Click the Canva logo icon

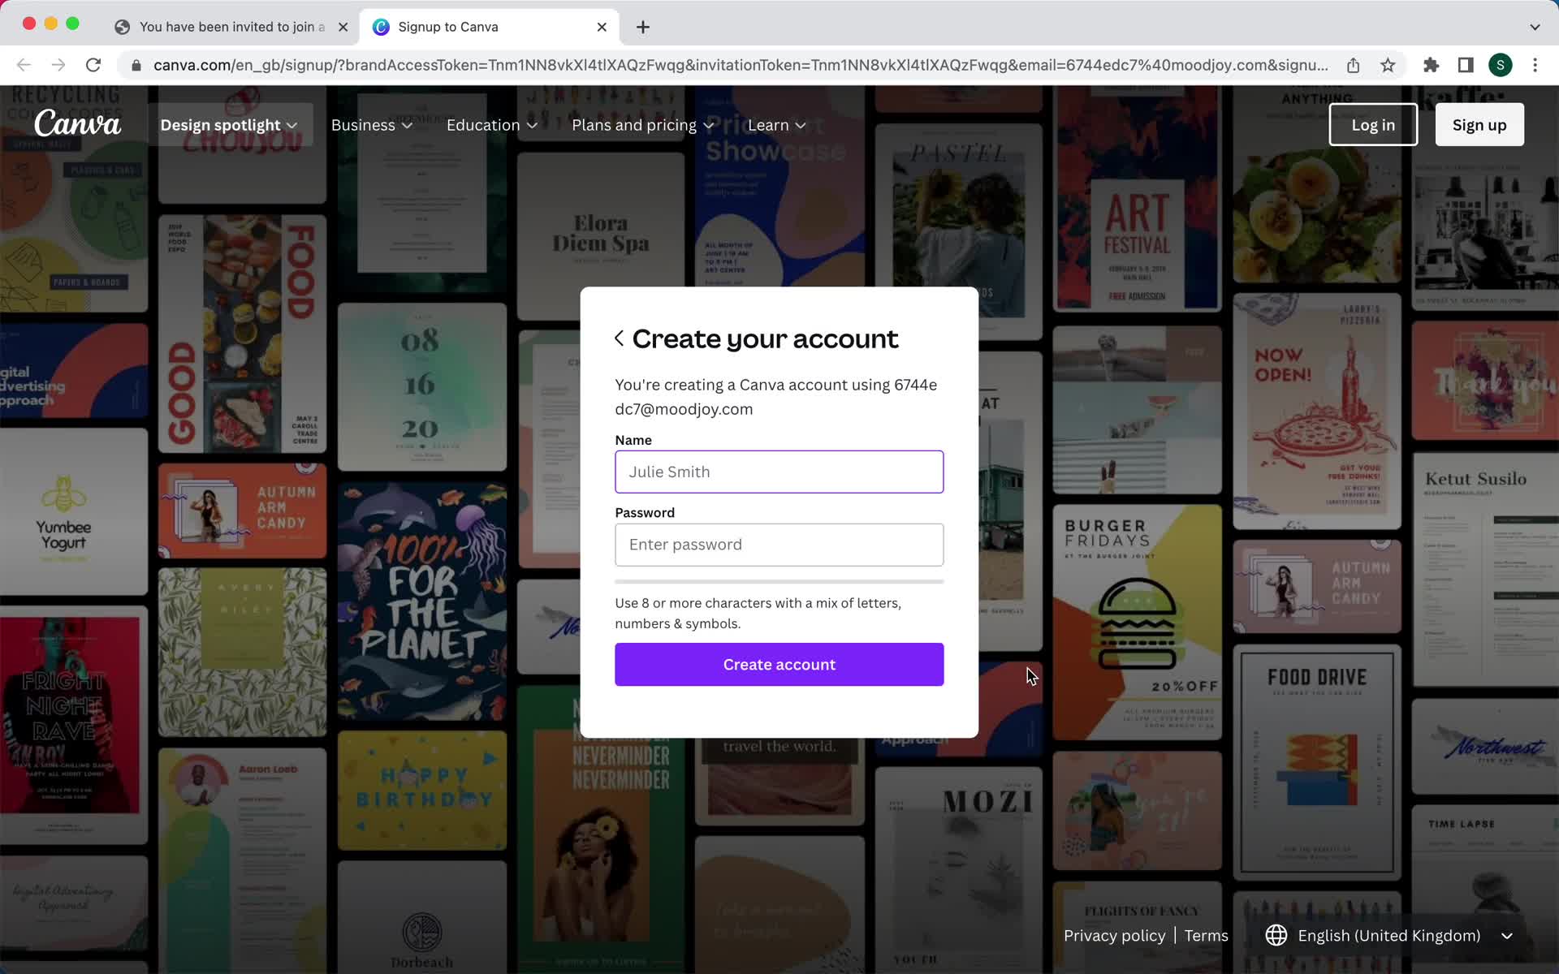76,124
